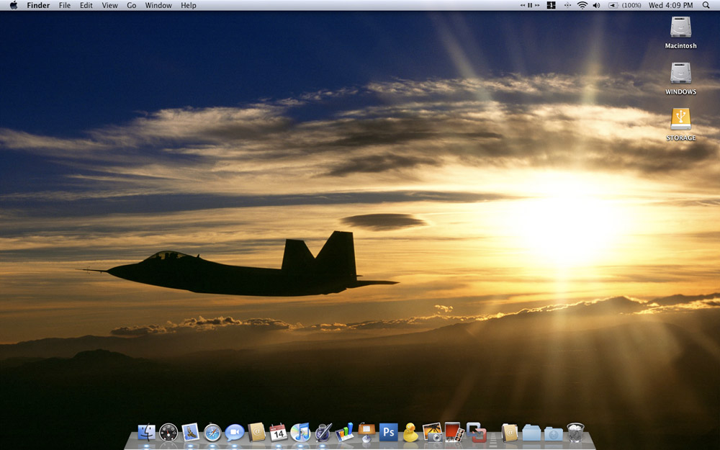Skip to previous track in menu bar

[523, 6]
